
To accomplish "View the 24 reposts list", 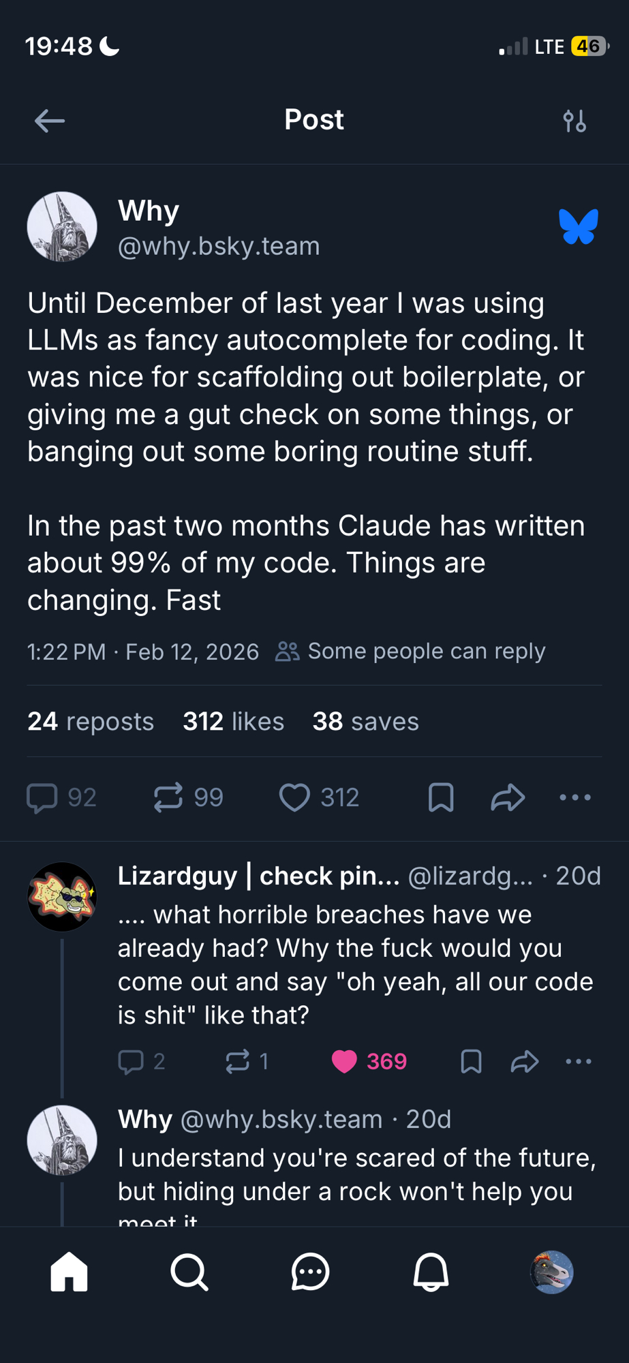I will (91, 722).
